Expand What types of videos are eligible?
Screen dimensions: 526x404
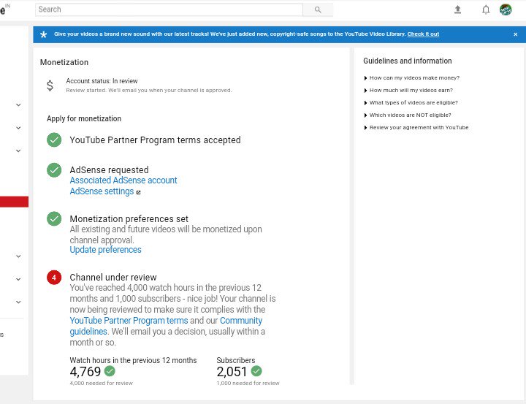point(411,103)
